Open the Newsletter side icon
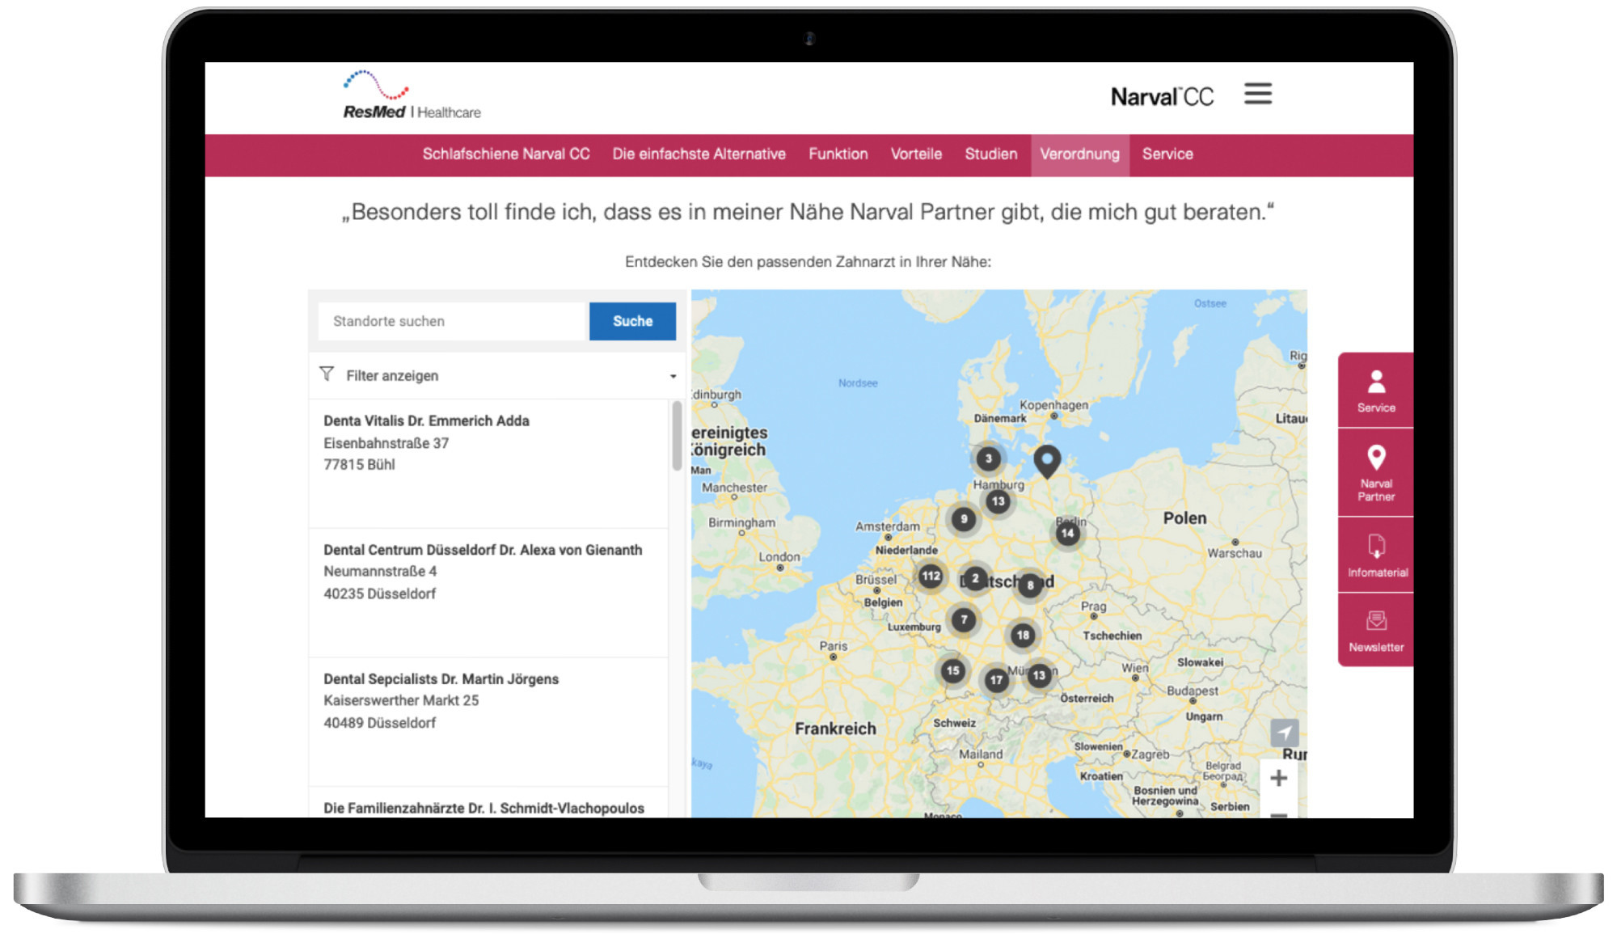 [1376, 631]
